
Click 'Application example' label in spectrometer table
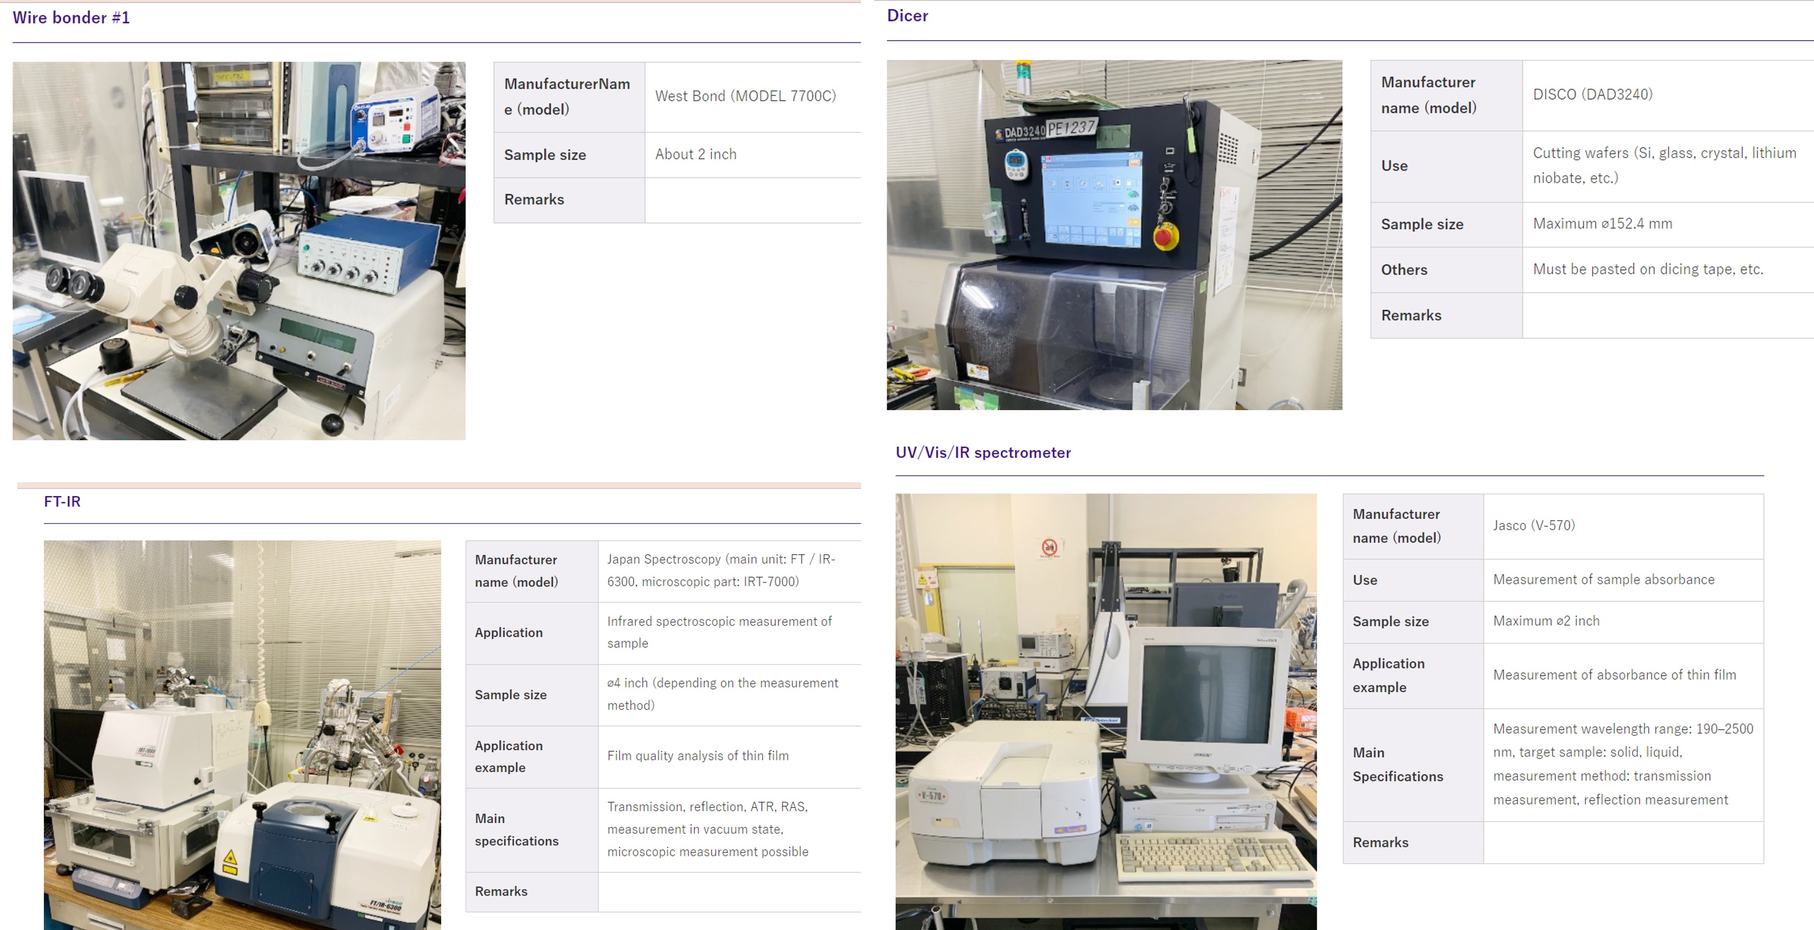[x=1413, y=675]
